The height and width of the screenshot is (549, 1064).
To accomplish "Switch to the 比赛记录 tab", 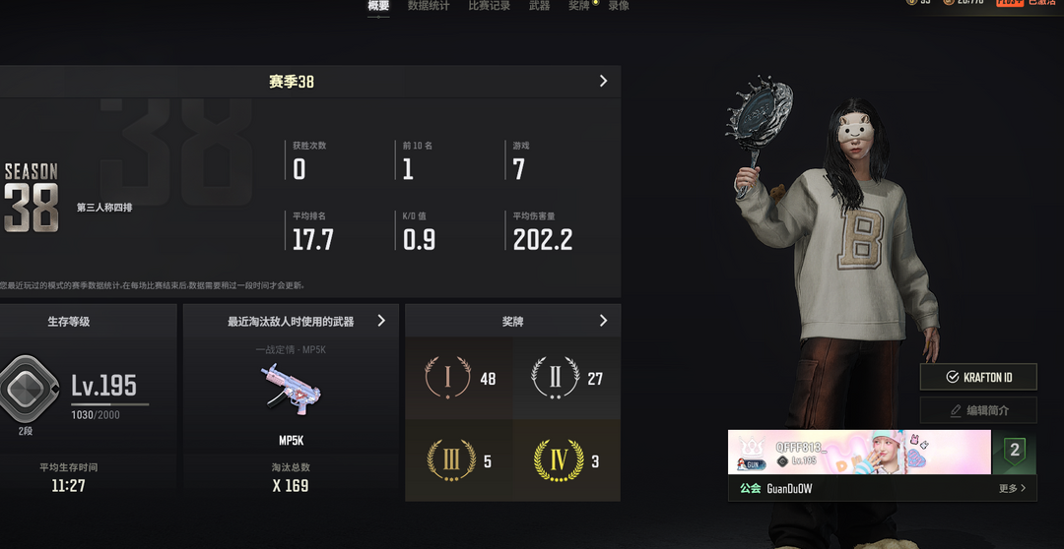I will 490,6.
